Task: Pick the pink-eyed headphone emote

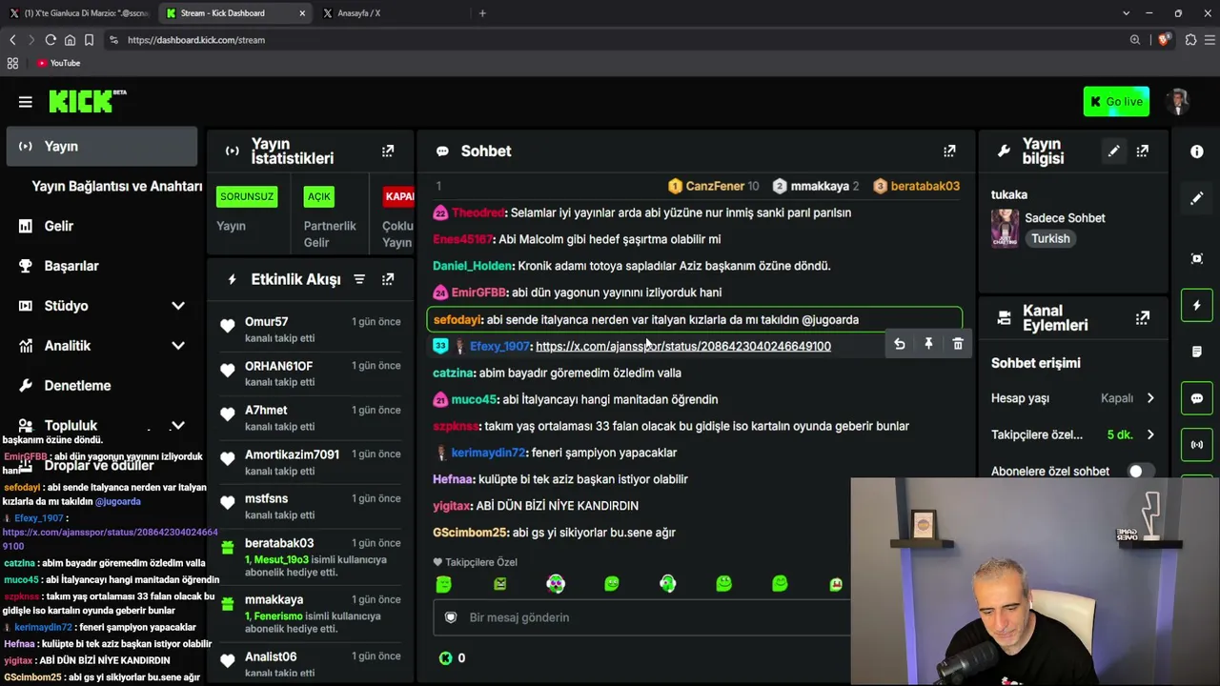Action: click(x=556, y=584)
